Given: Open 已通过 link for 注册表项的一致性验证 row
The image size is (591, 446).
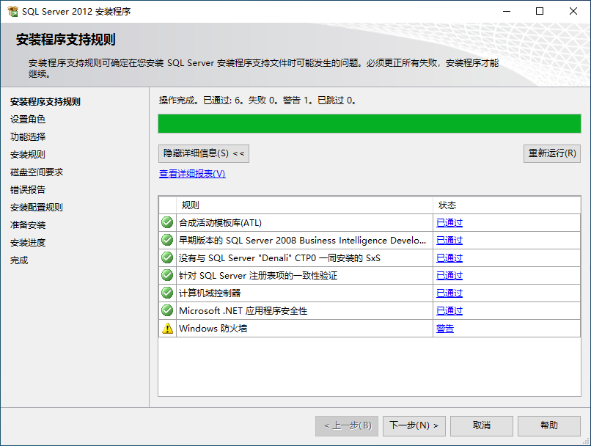Looking at the screenshot, I should click(x=449, y=276).
